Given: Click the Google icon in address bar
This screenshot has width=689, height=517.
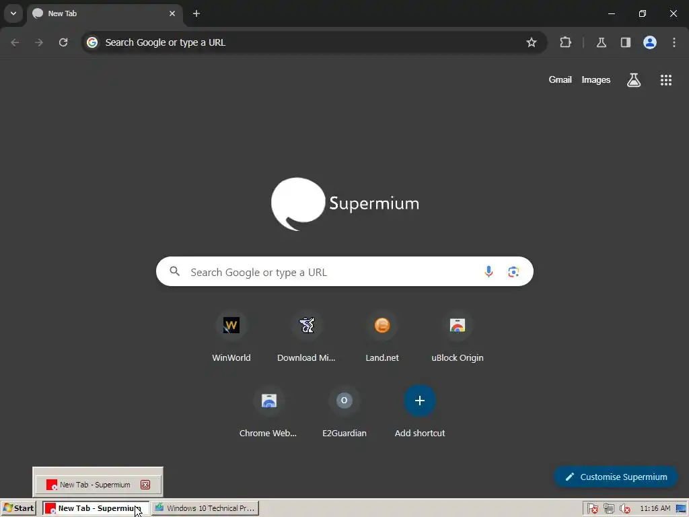Looking at the screenshot, I should 92,42.
